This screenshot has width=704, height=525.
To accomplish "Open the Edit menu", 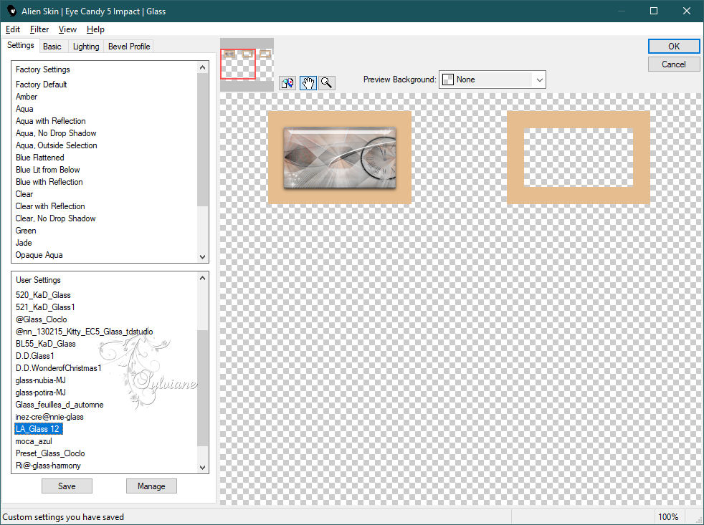I will pyautogui.click(x=13, y=29).
